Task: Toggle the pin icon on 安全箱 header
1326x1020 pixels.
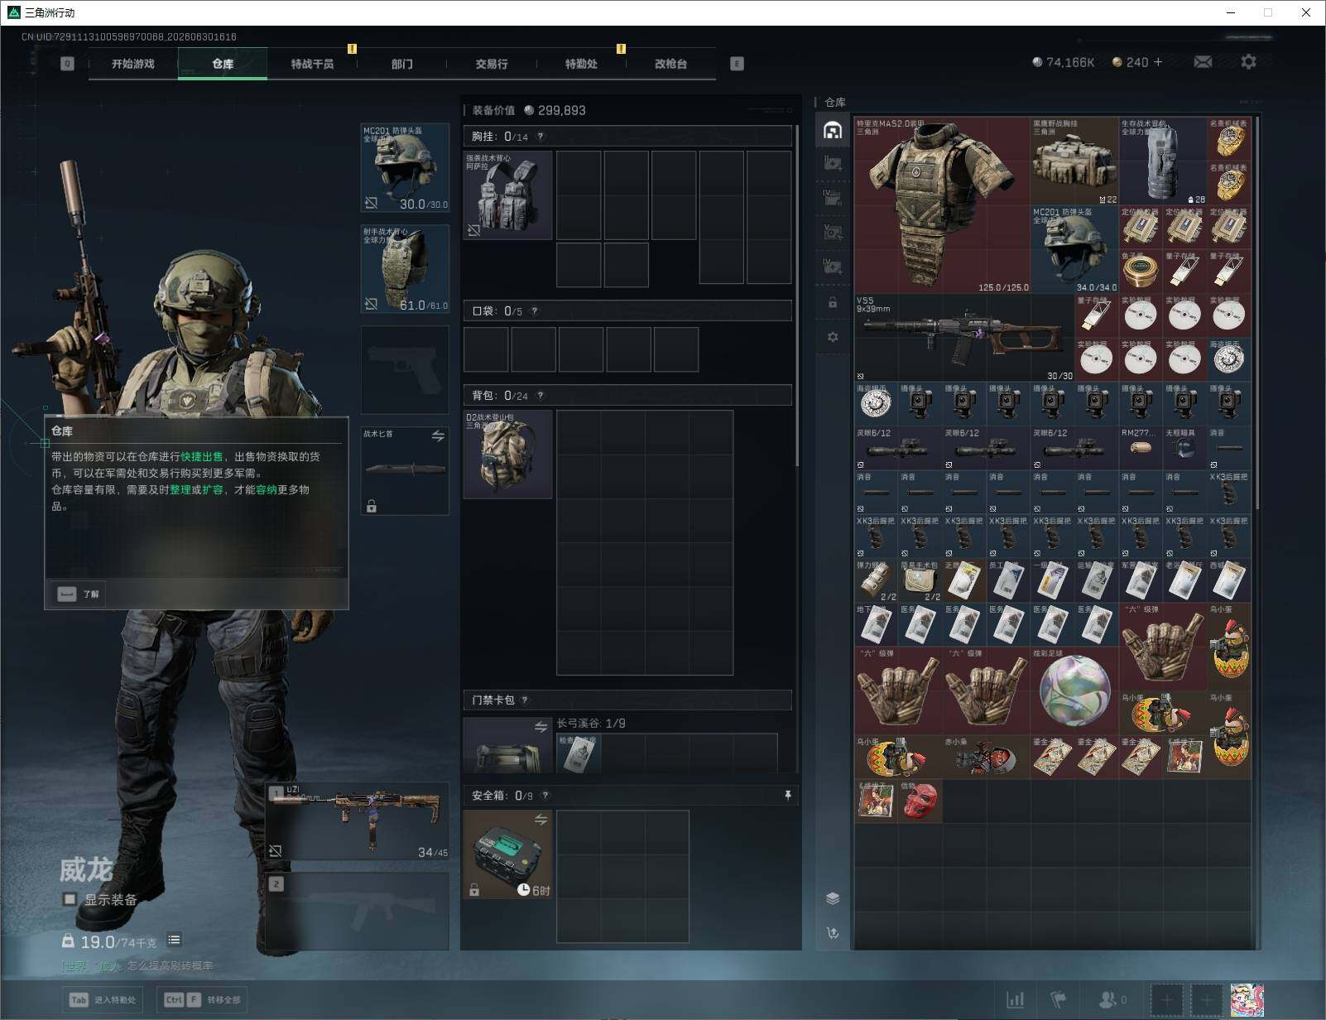Action: 787,795
